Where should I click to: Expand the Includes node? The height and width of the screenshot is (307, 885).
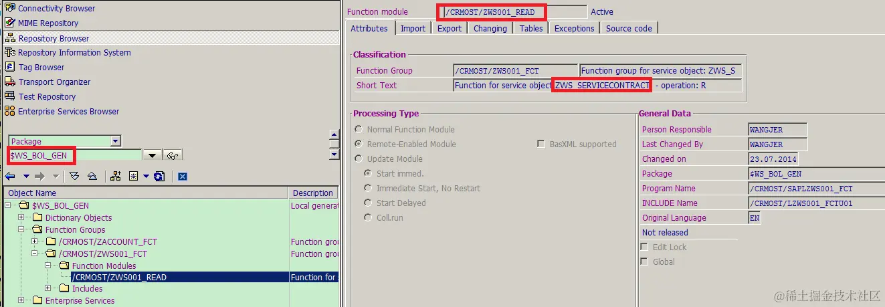pyautogui.click(x=48, y=288)
